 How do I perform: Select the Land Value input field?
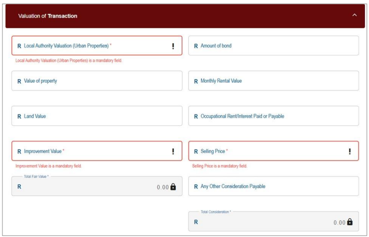[x=97, y=117]
